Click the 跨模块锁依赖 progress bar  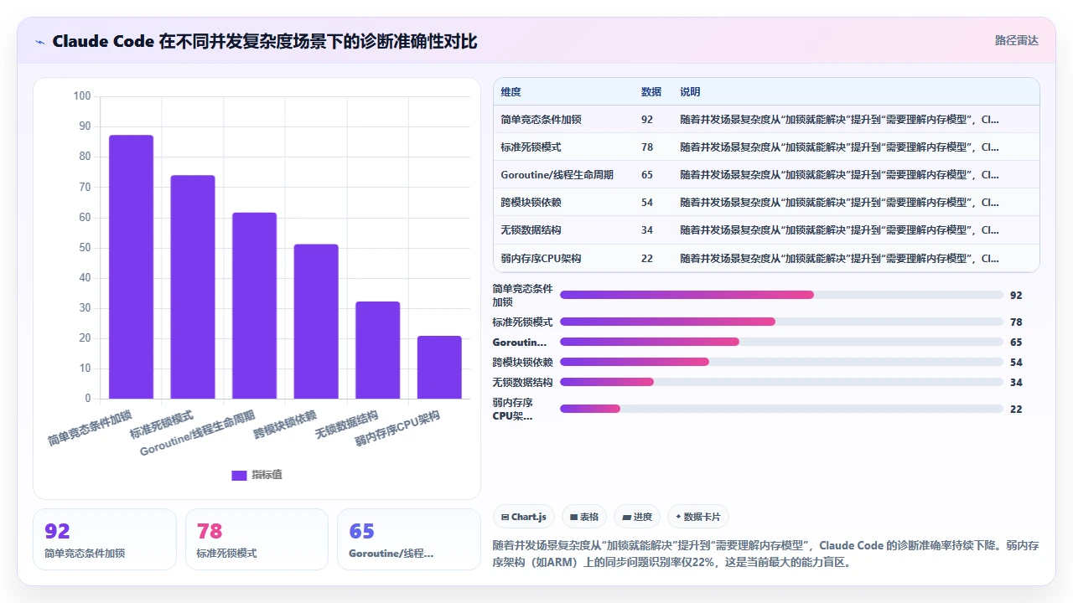tap(781, 362)
